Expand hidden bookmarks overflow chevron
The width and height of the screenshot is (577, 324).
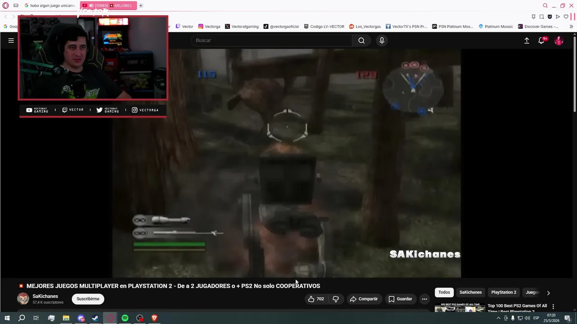click(x=571, y=27)
